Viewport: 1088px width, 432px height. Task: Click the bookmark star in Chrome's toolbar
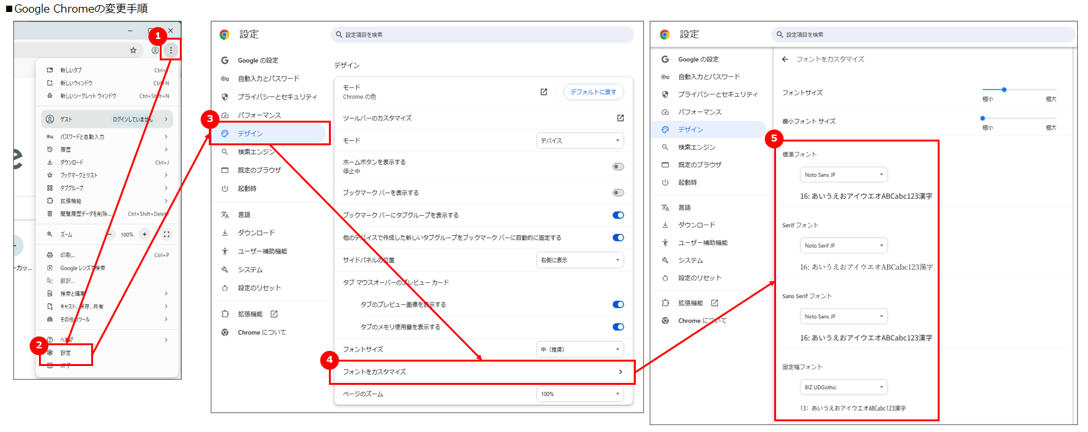(133, 50)
